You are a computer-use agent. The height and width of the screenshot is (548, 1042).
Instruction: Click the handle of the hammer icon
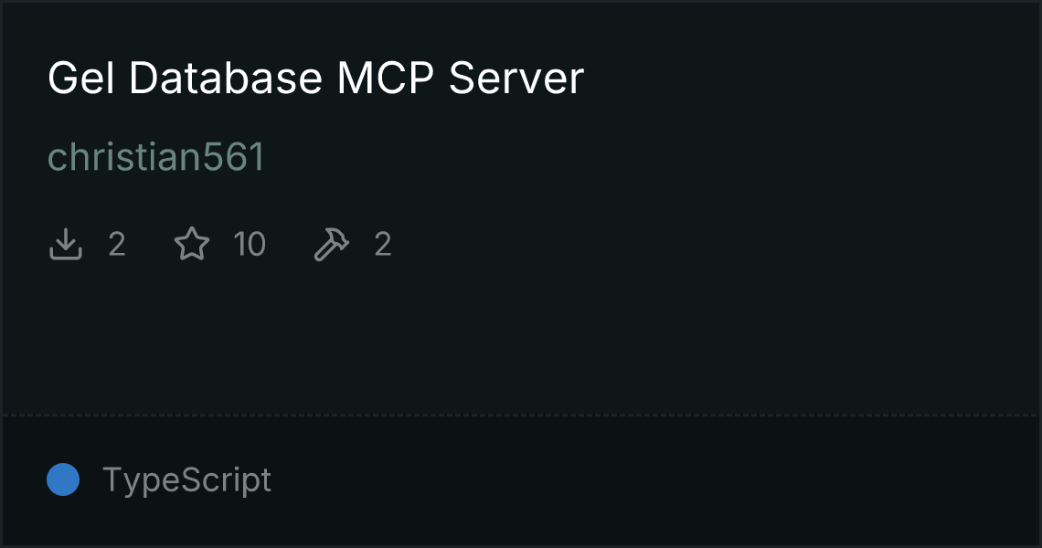(x=324, y=252)
